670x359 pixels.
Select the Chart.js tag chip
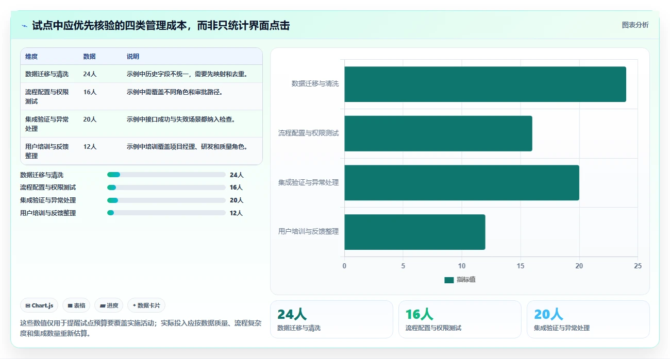click(40, 305)
